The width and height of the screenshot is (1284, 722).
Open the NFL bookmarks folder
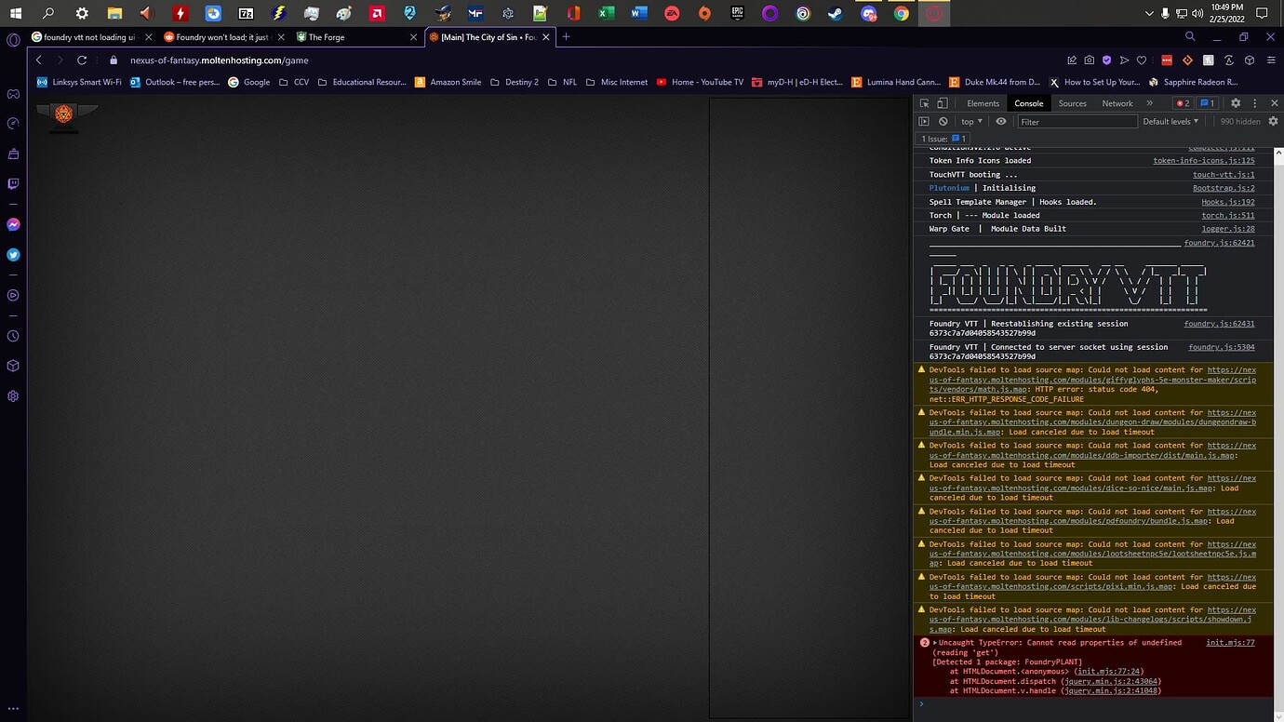coord(563,82)
